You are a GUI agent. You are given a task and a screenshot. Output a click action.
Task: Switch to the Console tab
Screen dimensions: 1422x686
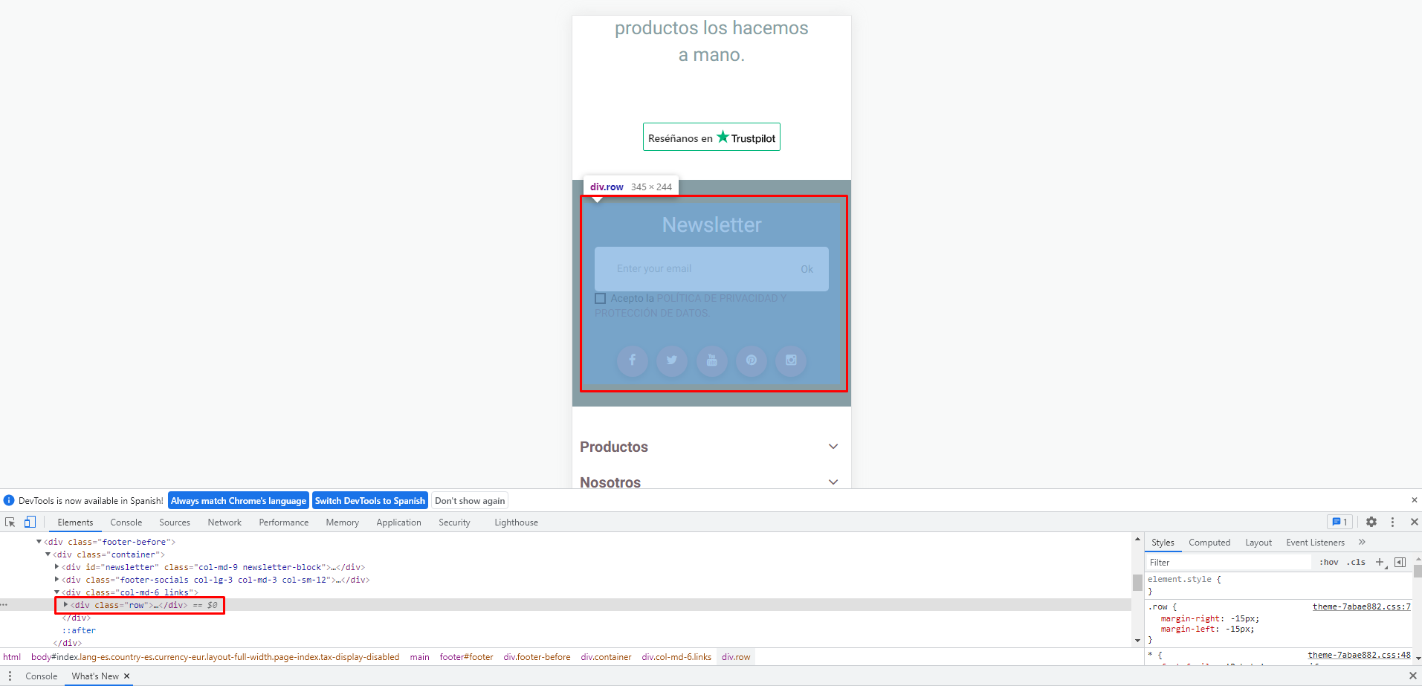126,522
